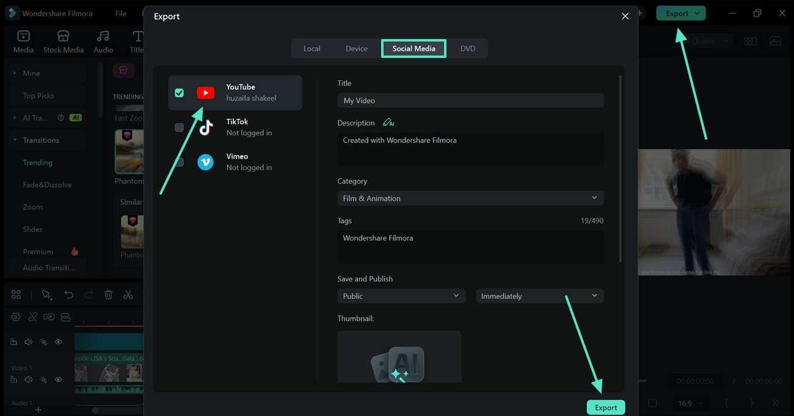Click the Tags field Wondershare Filmora
Viewport: 794px width, 416px height.
point(470,246)
